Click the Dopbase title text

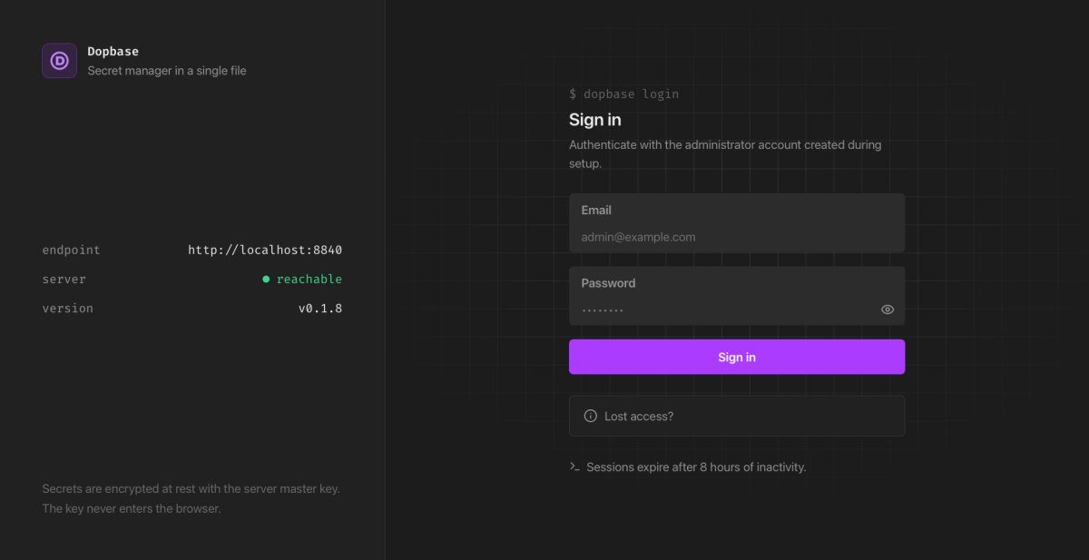coord(113,52)
